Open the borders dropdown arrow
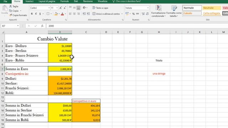Viewport: 228px width, 128px height. [x=51, y=14]
